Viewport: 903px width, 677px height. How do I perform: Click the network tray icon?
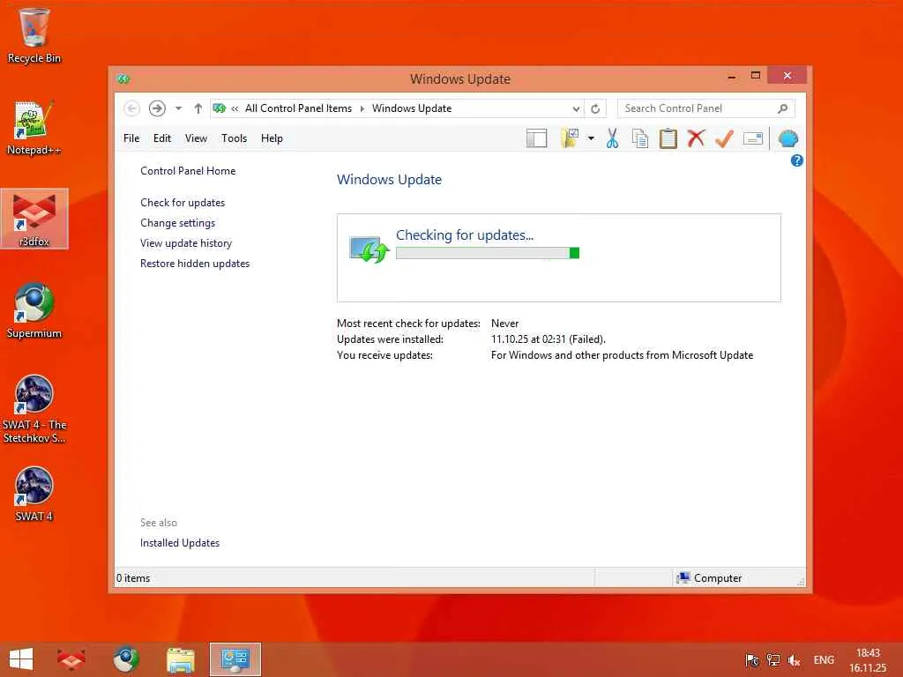tap(772, 660)
